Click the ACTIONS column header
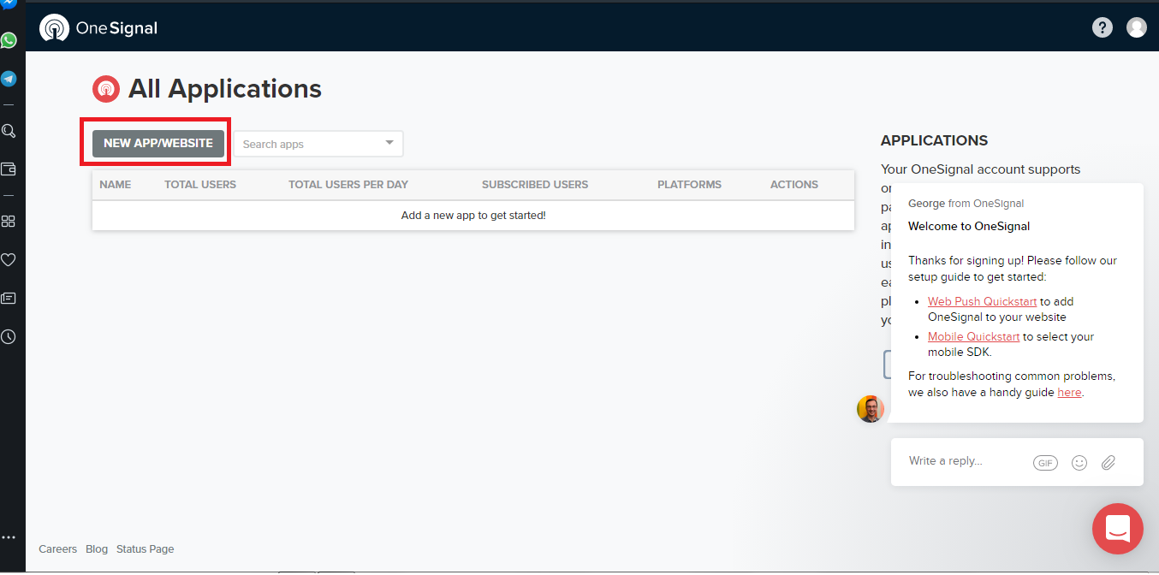The image size is (1159, 575). pos(794,184)
